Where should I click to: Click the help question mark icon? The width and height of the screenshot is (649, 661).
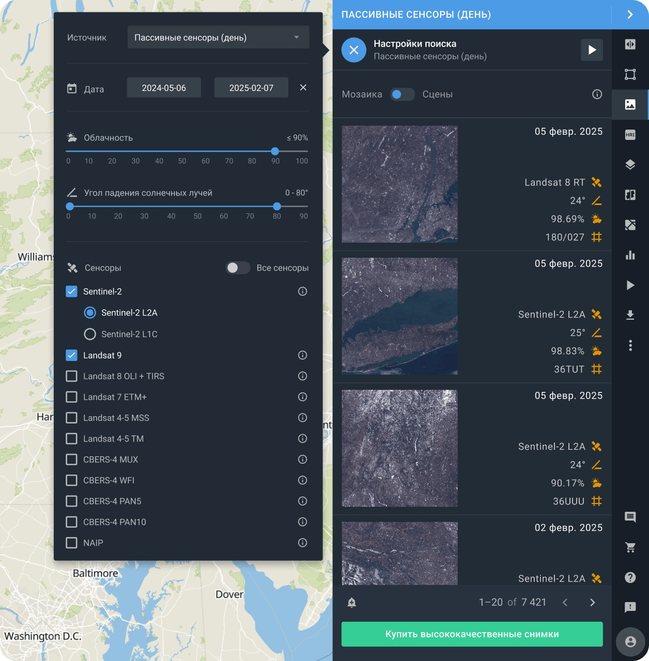click(630, 577)
